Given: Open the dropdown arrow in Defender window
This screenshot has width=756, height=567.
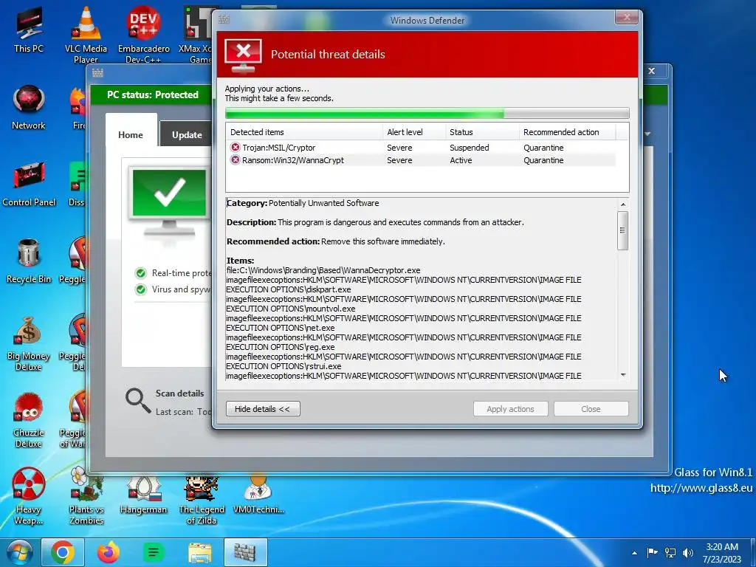Looking at the screenshot, I should [x=647, y=134].
